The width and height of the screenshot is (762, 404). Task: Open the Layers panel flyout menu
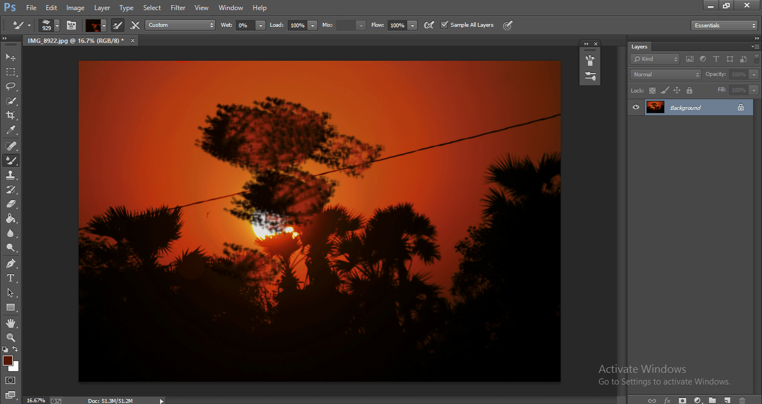pos(755,47)
